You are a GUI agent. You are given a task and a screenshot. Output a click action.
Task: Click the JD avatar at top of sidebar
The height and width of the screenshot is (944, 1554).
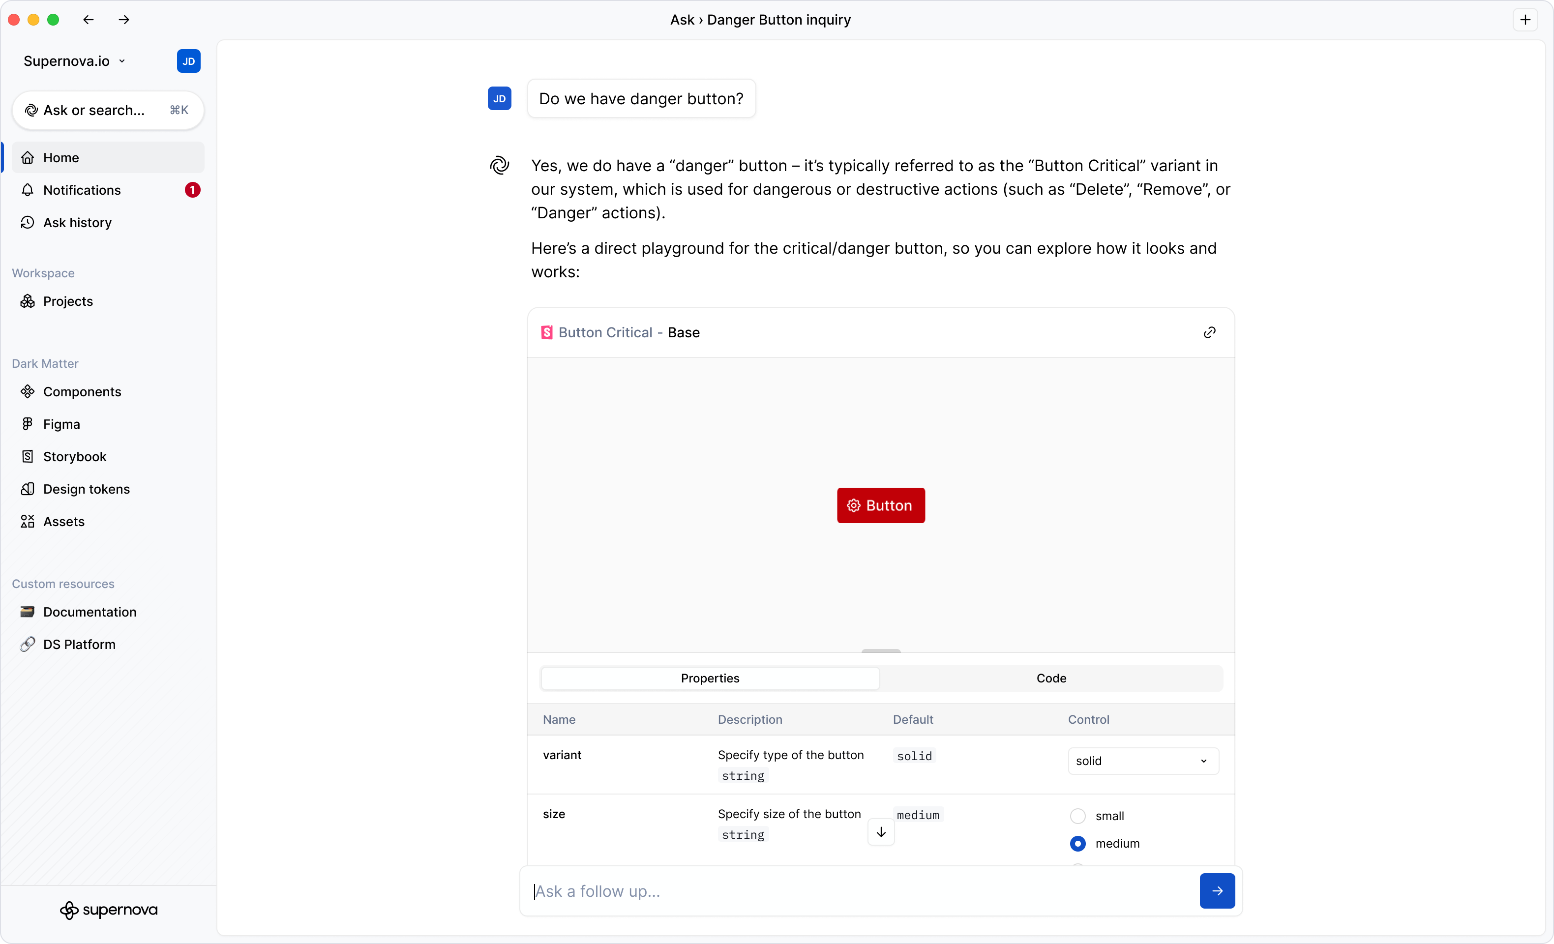[x=188, y=61]
